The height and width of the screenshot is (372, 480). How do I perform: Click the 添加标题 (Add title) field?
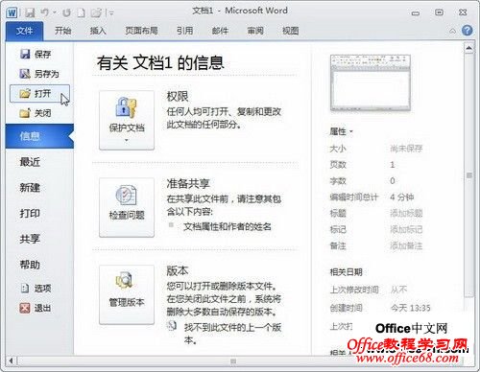pyautogui.click(x=406, y=213)
